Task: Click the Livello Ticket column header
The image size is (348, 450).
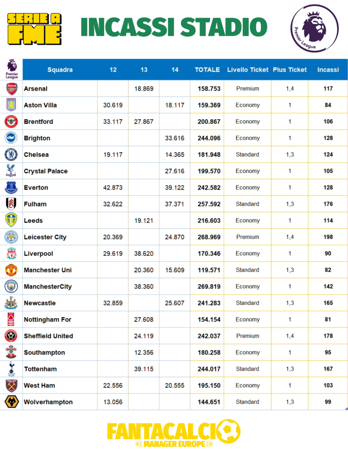Action: [248, 70]
